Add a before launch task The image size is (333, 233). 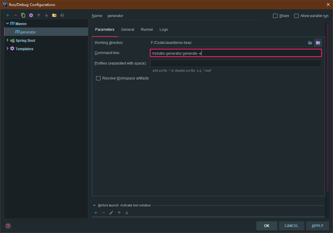click(96, 213)
